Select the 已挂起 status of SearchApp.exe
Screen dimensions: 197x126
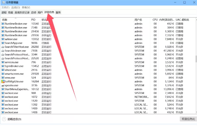click(x=45, y=43)
